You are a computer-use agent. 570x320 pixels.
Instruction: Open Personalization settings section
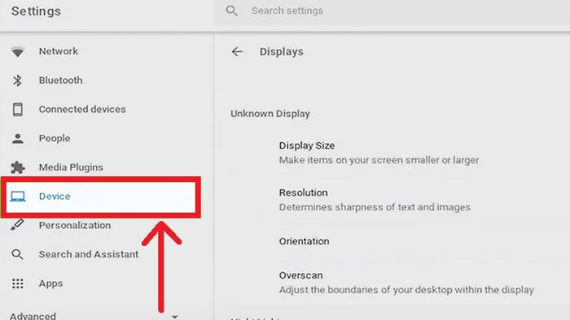tap(75, 226)
